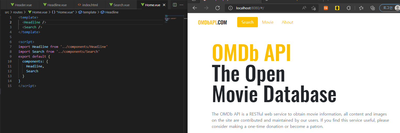The width and height of the screenshot is (400, 133).
Task: Open the browser extensions puzzle icon
Action: (x=349, y=8)
